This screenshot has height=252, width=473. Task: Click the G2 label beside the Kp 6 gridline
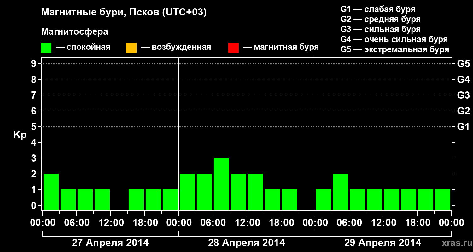click(464, 111)
